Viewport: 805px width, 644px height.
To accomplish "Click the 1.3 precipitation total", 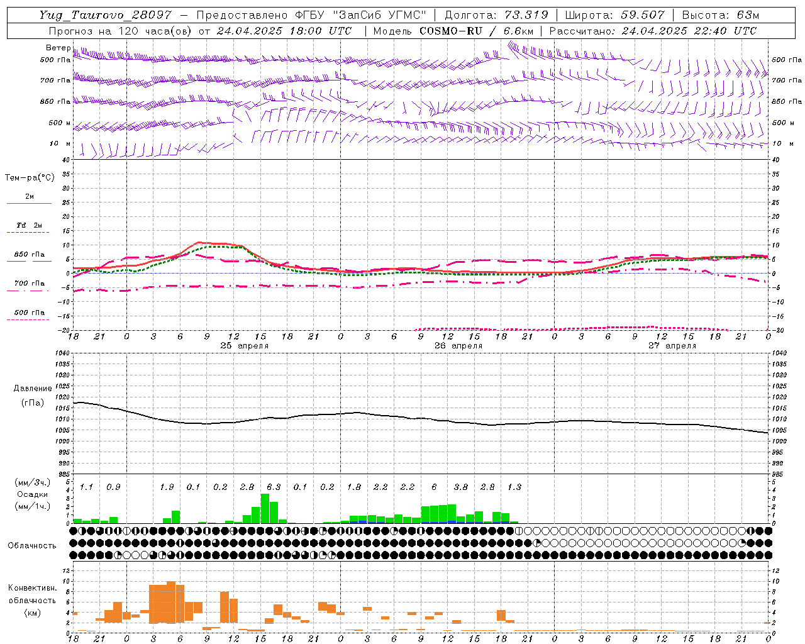I will click(x=514, y=487).
